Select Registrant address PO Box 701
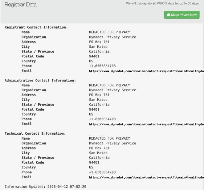 tap(99, 42)
